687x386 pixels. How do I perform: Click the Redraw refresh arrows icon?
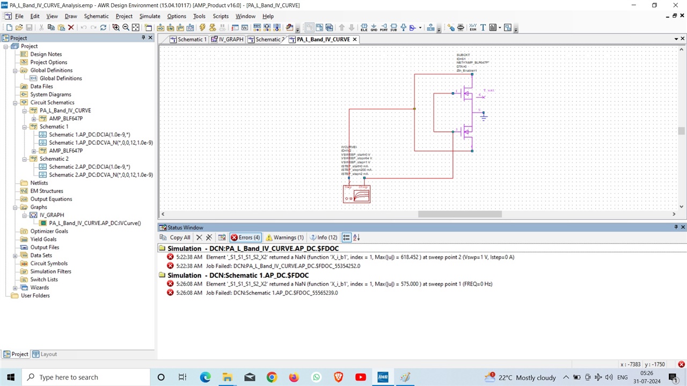pos(103,27)
